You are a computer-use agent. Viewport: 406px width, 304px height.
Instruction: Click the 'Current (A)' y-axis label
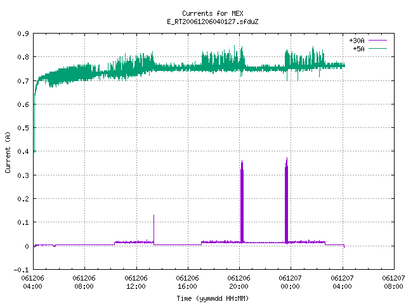coord(8,153)
